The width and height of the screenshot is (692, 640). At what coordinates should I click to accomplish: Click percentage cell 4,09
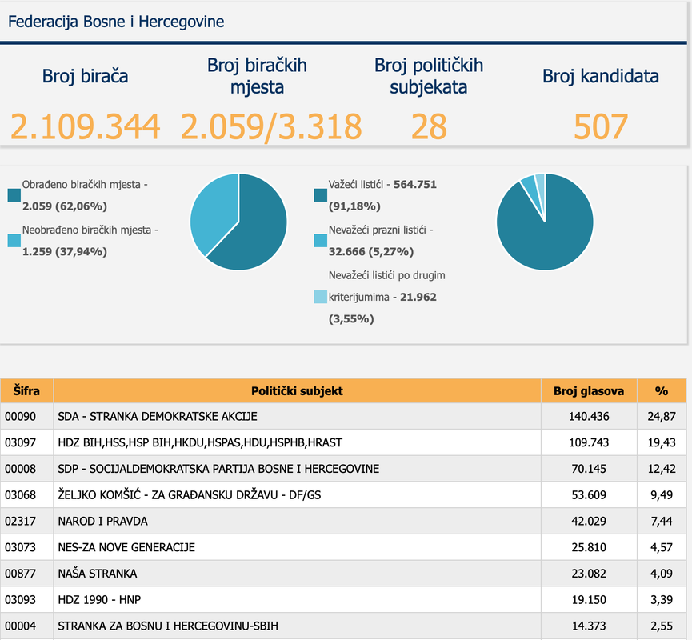(662, 574)
